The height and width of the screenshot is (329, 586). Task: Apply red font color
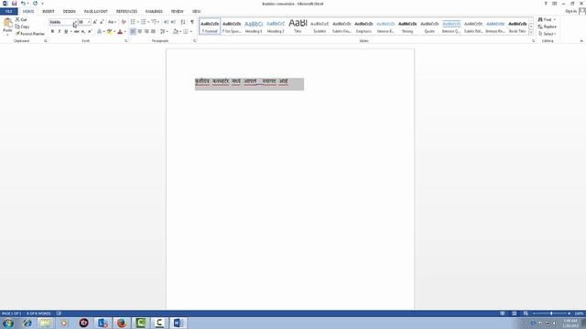click(x=120, y=32)
